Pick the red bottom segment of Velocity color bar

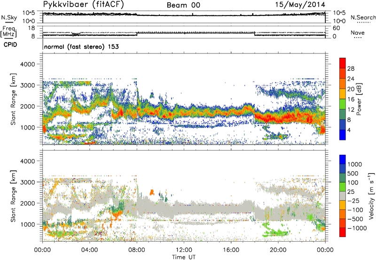(x=343, y=232)
